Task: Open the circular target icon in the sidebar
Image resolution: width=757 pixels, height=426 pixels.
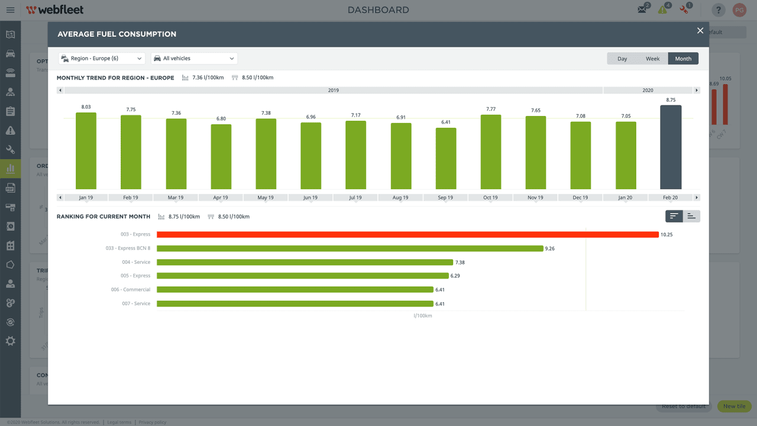Action: click(10, 322)
